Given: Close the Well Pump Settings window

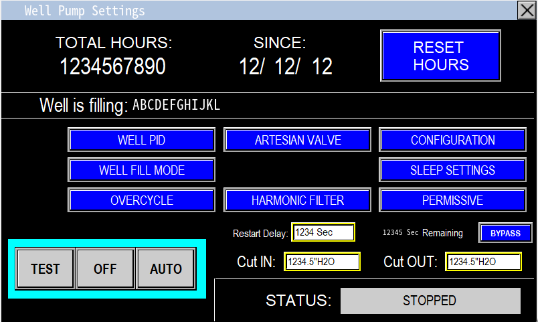Looking at the screenshot, I should 527,10.
